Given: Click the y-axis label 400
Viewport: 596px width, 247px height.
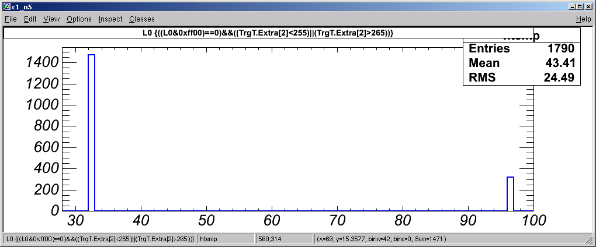Looking at the screenshot, I should point(46,168).
